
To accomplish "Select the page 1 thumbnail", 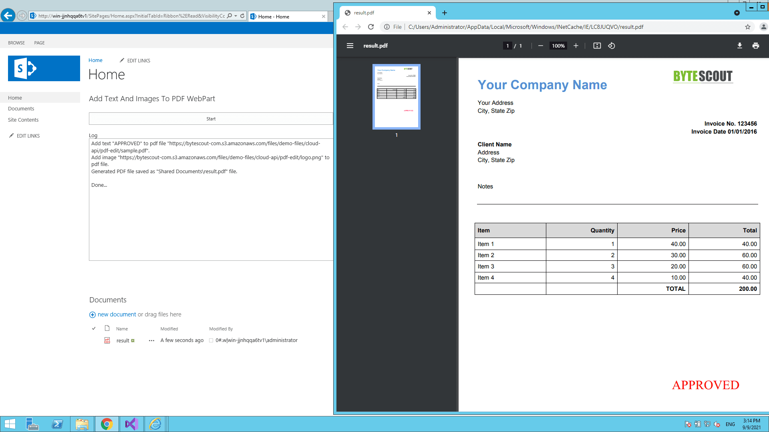I will pos(396,97).
